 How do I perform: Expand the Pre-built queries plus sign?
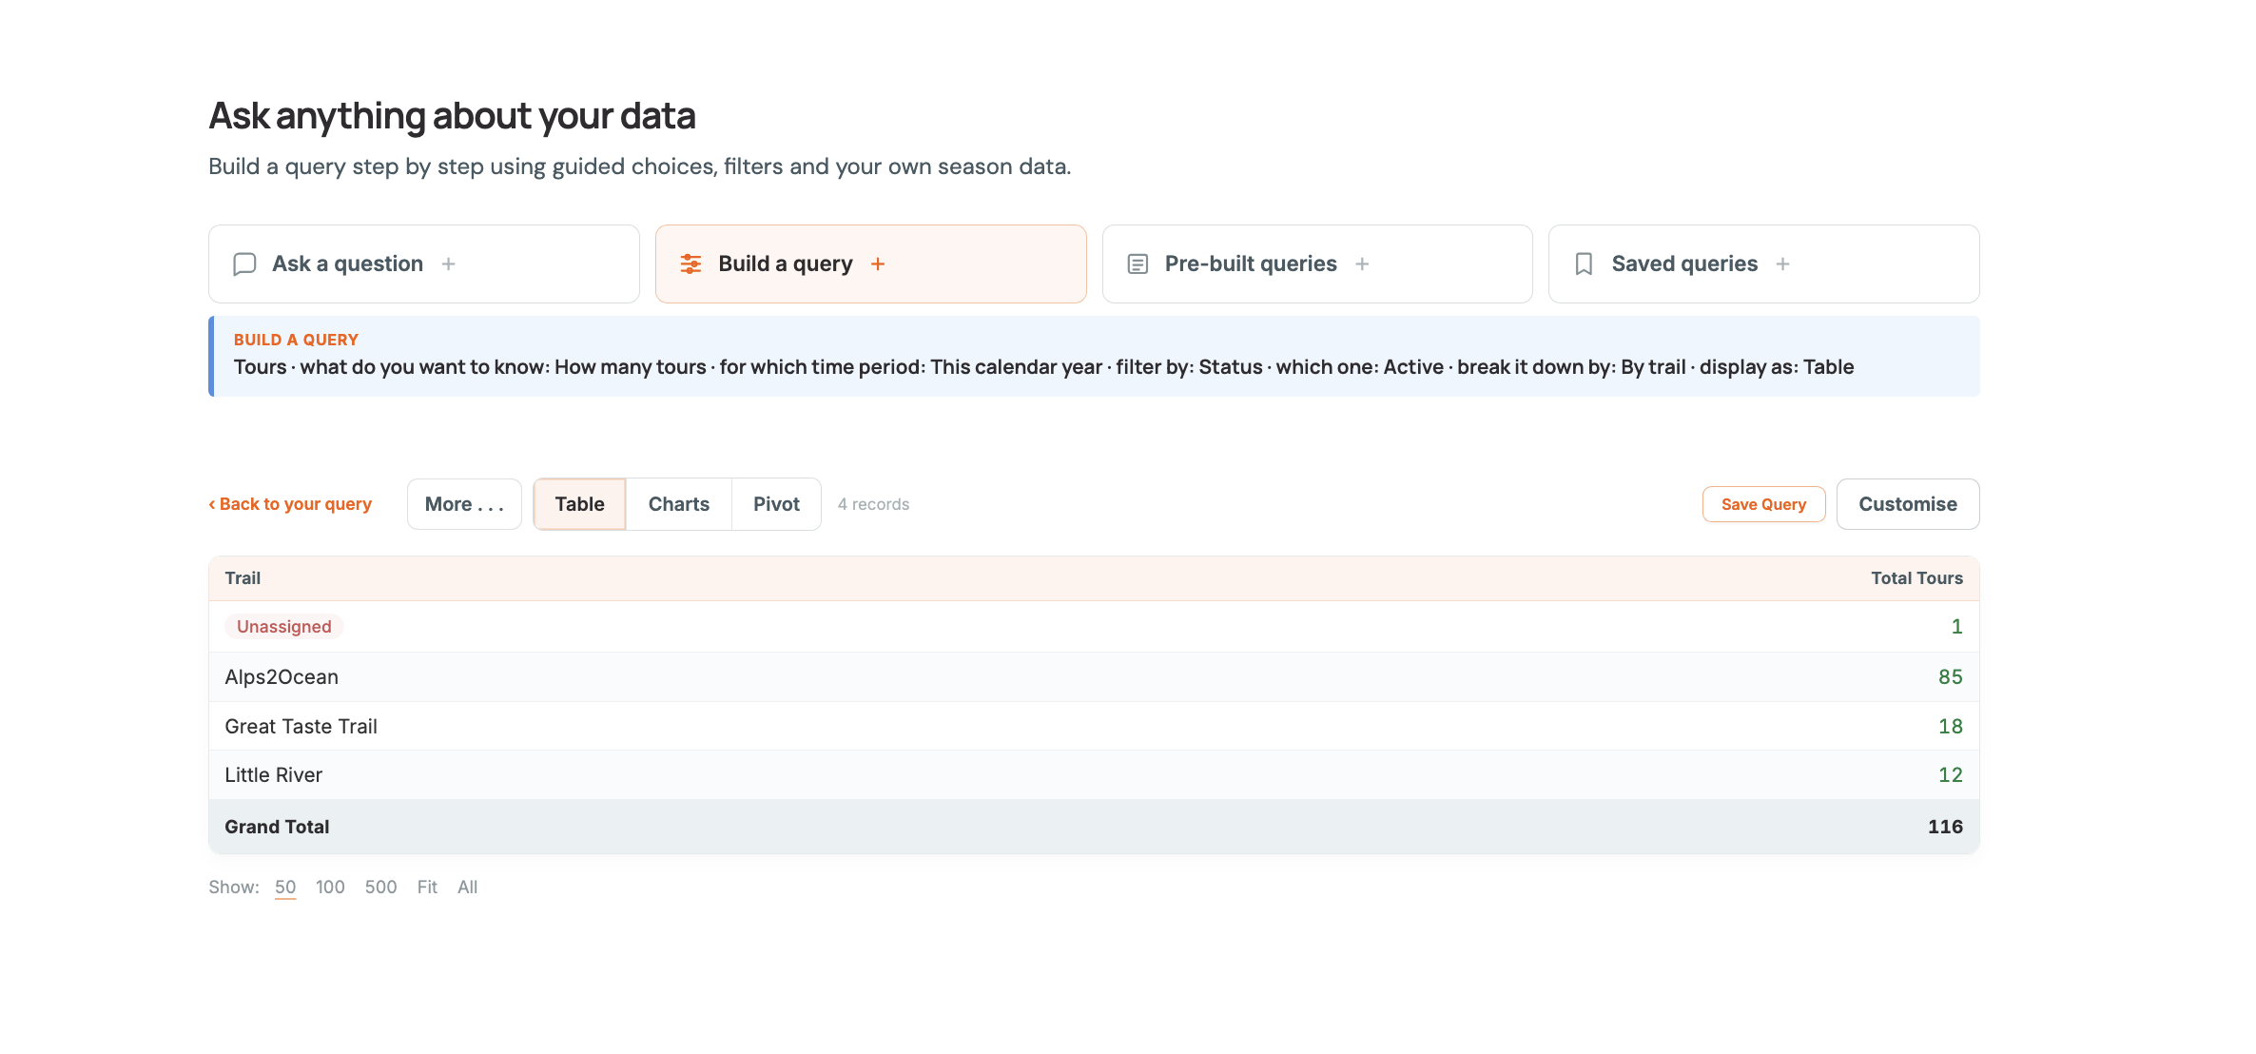point(1362,263)
